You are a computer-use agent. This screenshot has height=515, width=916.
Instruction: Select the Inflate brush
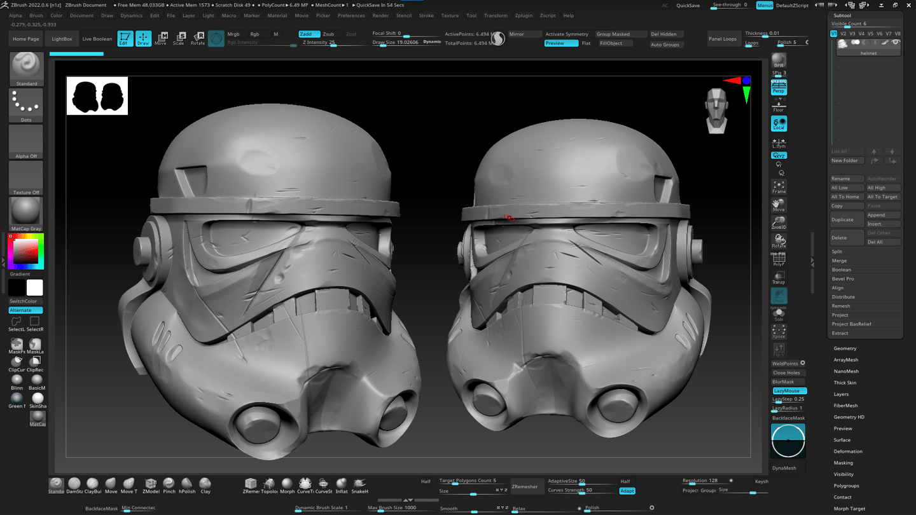(342, 486)
